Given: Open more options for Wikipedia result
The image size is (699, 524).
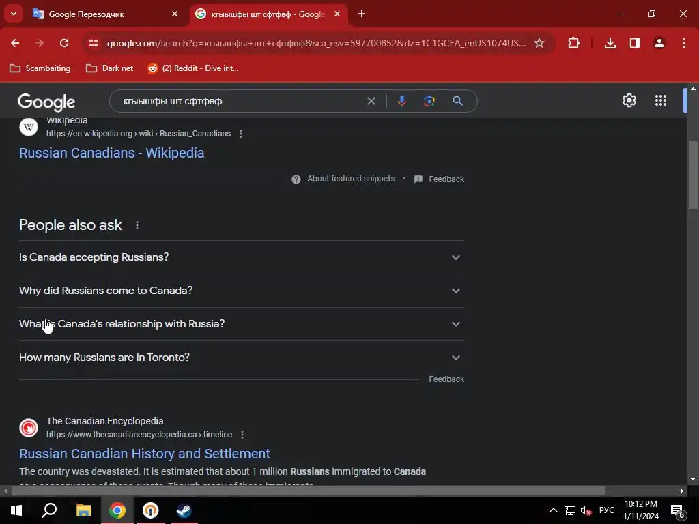Looking at the screenshot, I should [241, 134].
